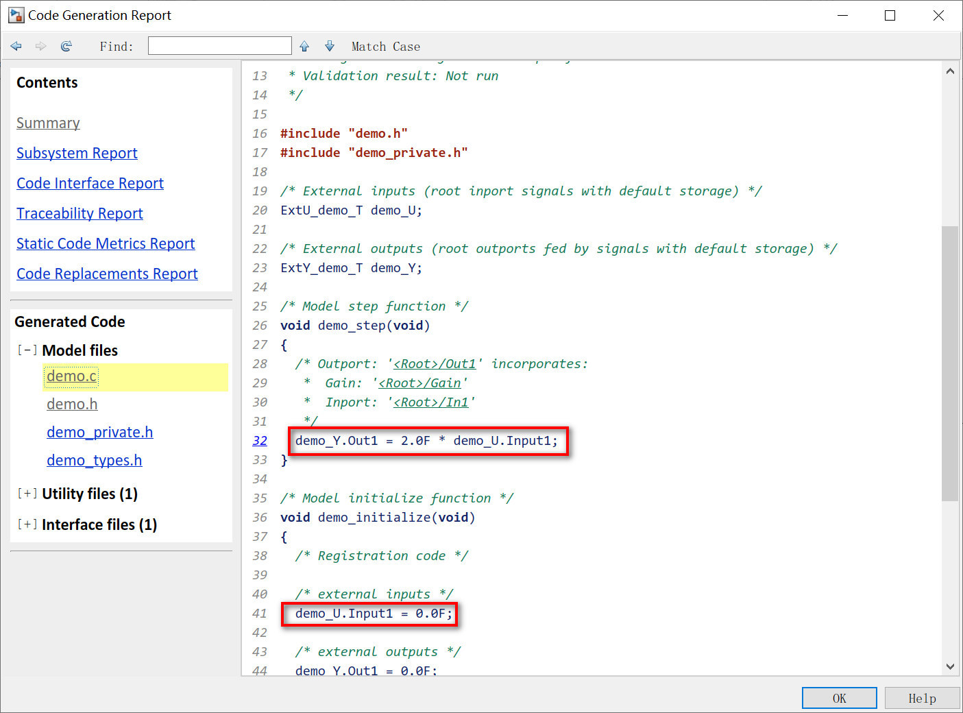This screenshot has width=963, height=713.
Task: Select the demo.c file
Action: (72, 376)
